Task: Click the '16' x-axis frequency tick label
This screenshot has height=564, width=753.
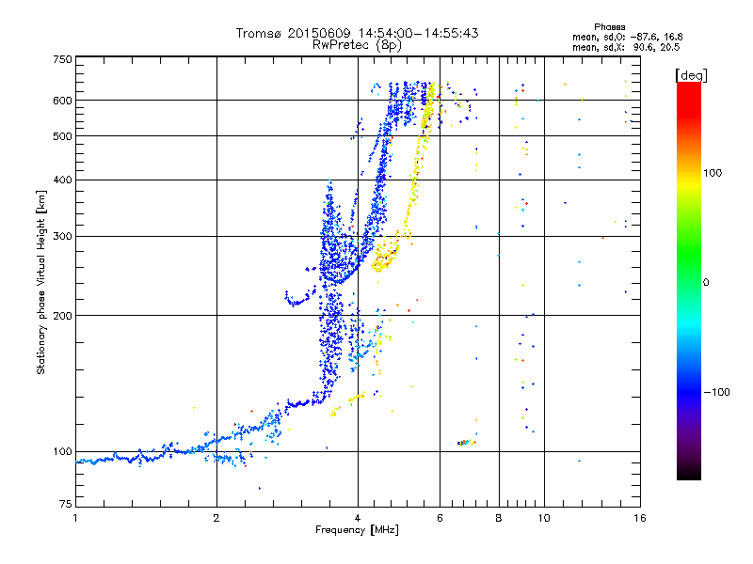Action: tap(640, 518)
